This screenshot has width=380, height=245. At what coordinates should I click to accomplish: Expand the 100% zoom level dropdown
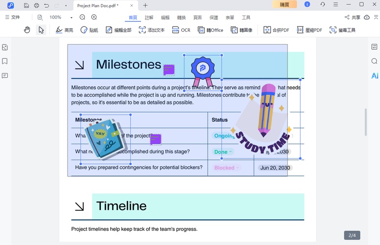tap(71, 18)
